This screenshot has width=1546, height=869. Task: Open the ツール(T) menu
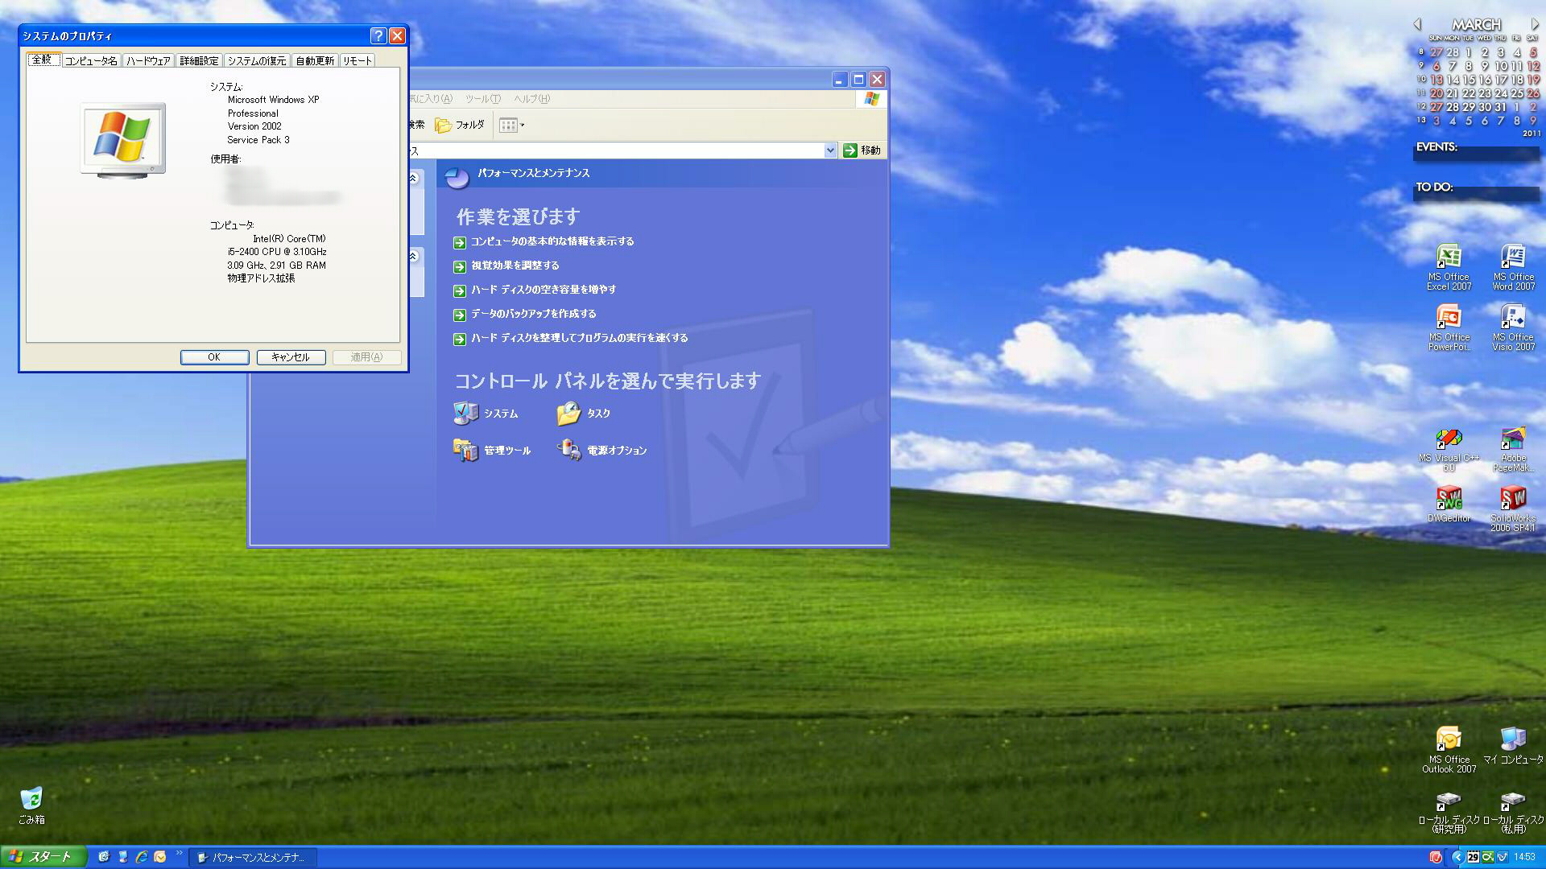pos(482,99)
